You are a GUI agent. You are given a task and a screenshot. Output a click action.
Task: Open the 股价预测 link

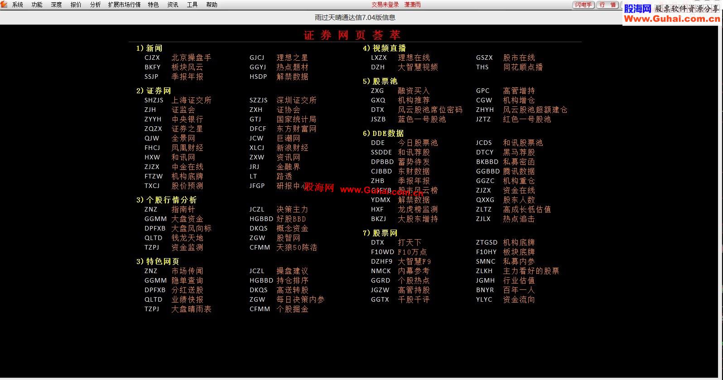point(188,186)
